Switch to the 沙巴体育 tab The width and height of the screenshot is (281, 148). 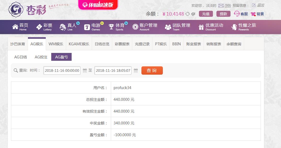pyautogui.click(x=18, y=44)
